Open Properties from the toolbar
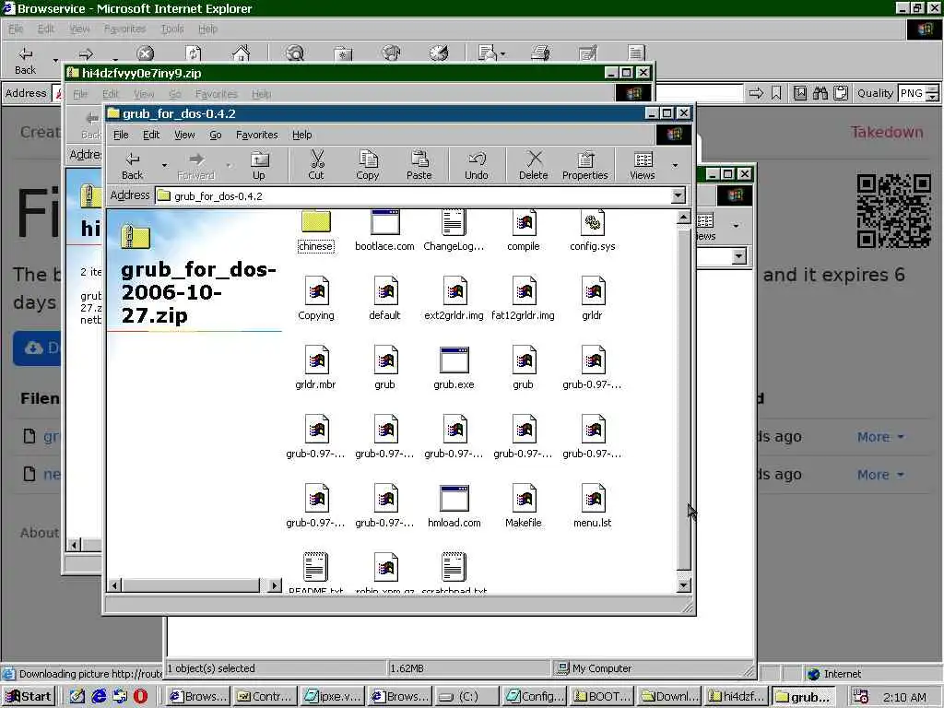This screenshot has width=944, height=708. [x=585, y=166]
